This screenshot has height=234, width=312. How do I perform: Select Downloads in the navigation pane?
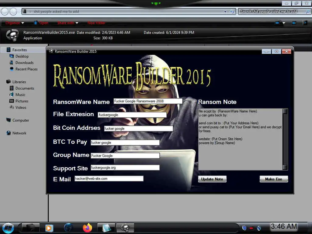click(24, 62)
